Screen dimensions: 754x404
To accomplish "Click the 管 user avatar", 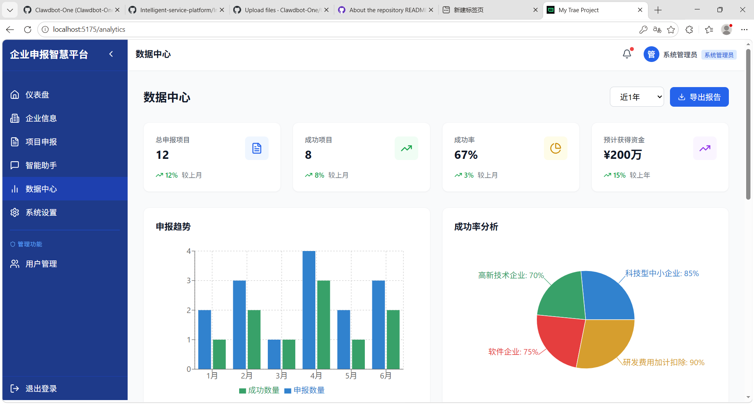I will coord(651,55).
